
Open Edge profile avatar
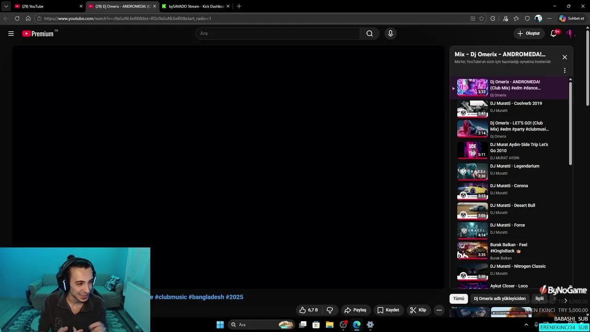click(x=538, y=18)
